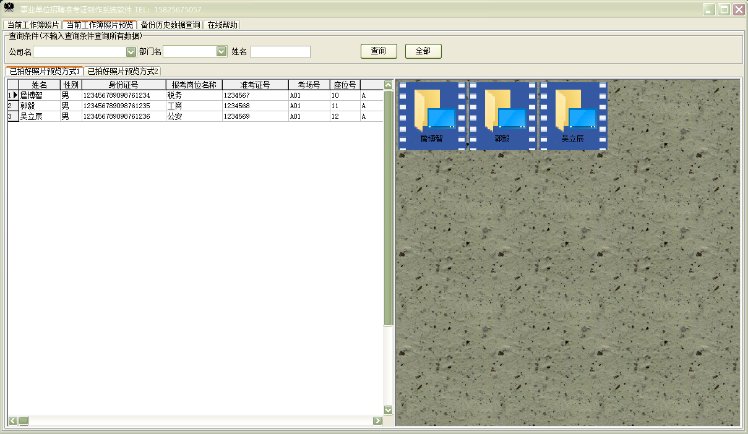
Task: Sort by the 准考证号 column header
Action: tap(255, 85)
